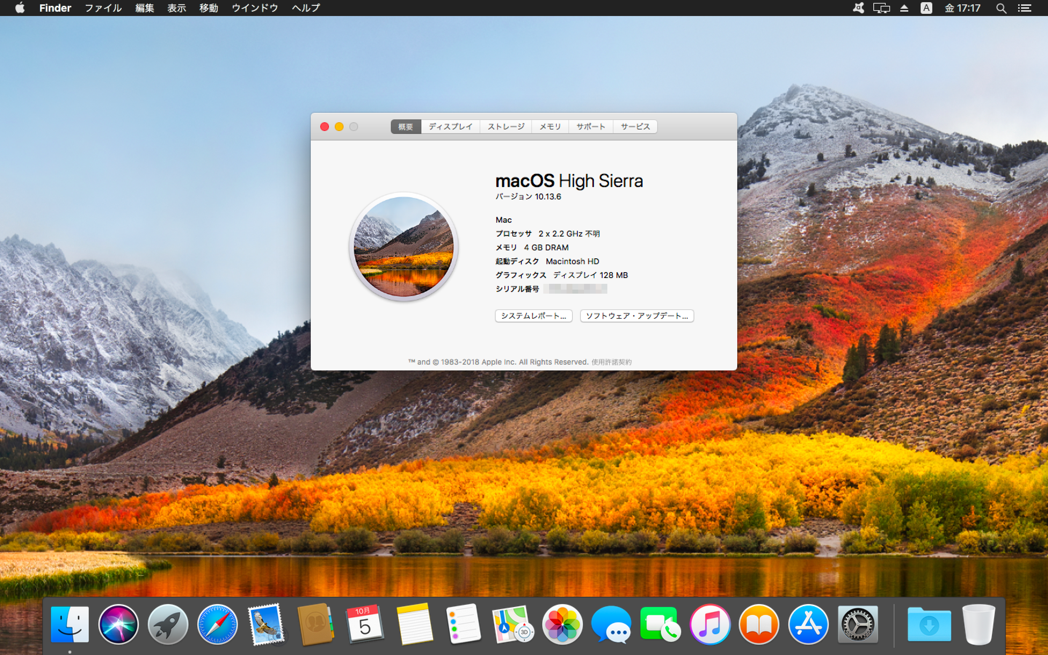
Task: Click '4 GB DRAM' memory text
Action: [x=546, y=247]
